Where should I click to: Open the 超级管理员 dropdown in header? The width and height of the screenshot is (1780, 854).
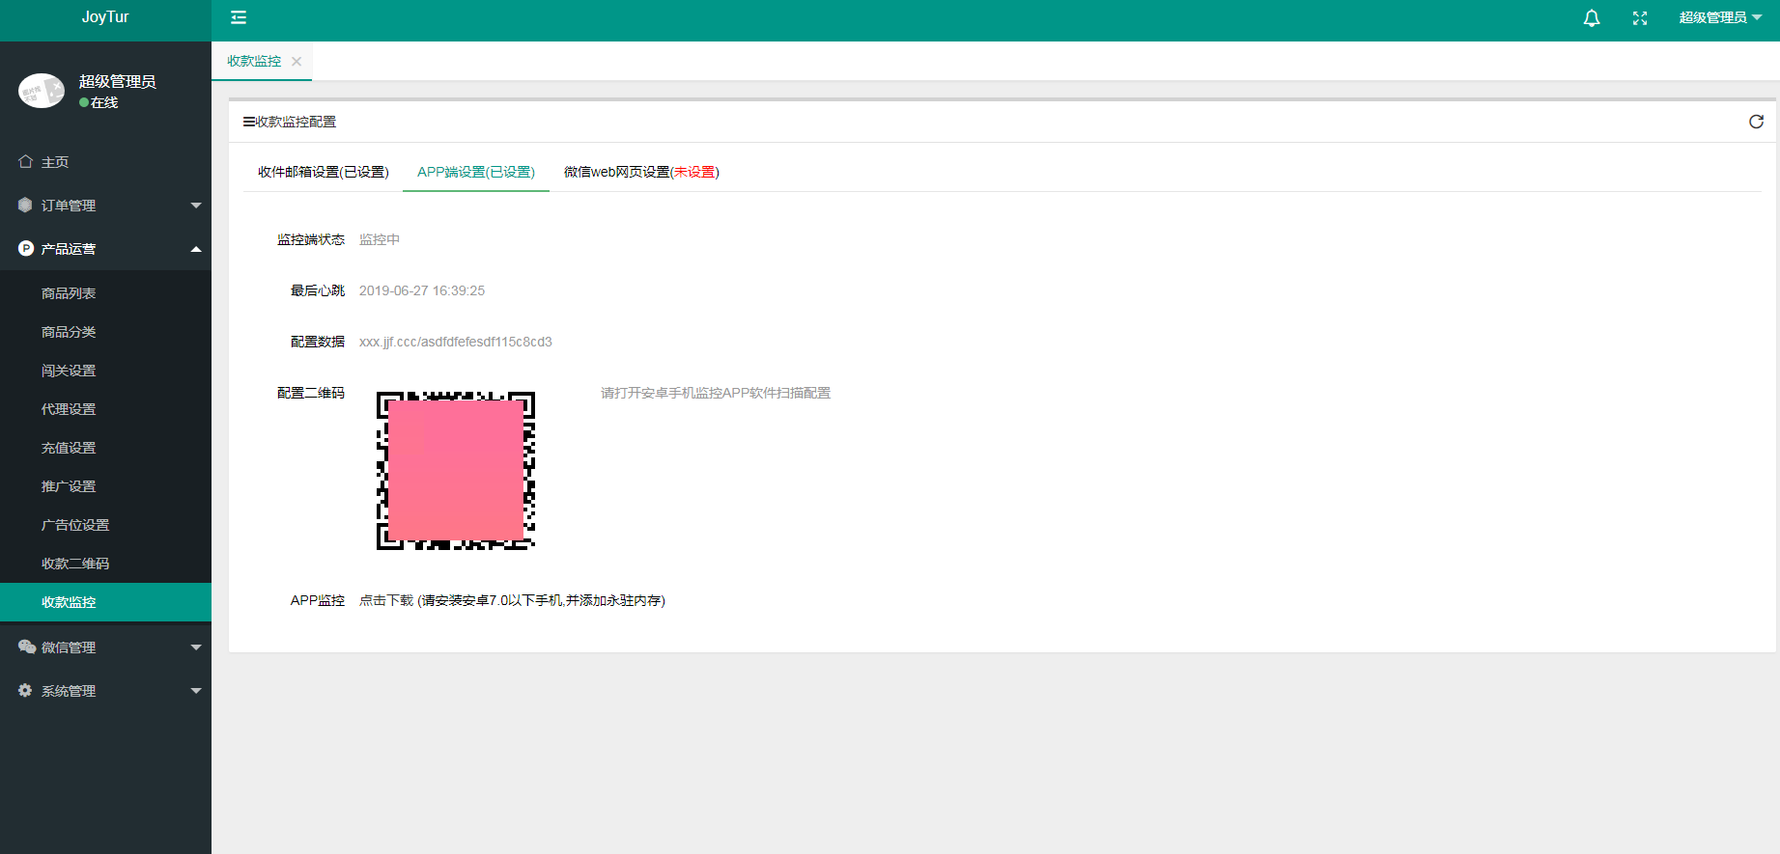coord(1720,17)
